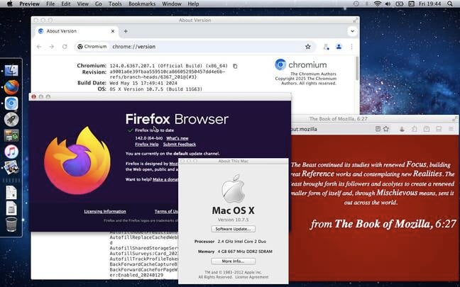Expand Chromium tab search dropdown
Viewport: 460px width, 287px height.
click(352, 31)
